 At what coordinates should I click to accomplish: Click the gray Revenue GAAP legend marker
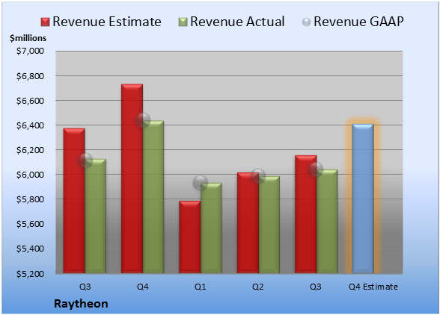coord(307,22)
